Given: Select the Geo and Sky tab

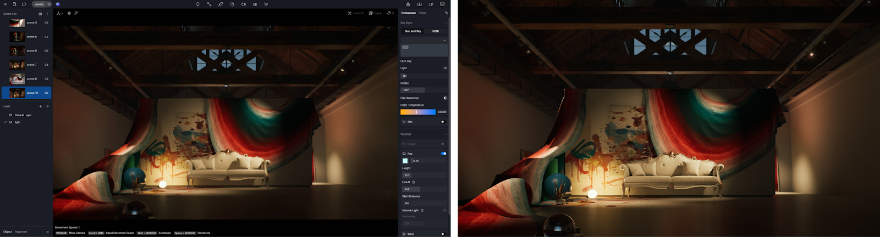Looking at the screenshot, I should pyautogui.click(x=413, y=31).
